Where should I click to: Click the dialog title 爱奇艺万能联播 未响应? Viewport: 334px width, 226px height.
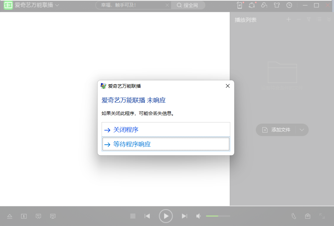tap(134, 100)
